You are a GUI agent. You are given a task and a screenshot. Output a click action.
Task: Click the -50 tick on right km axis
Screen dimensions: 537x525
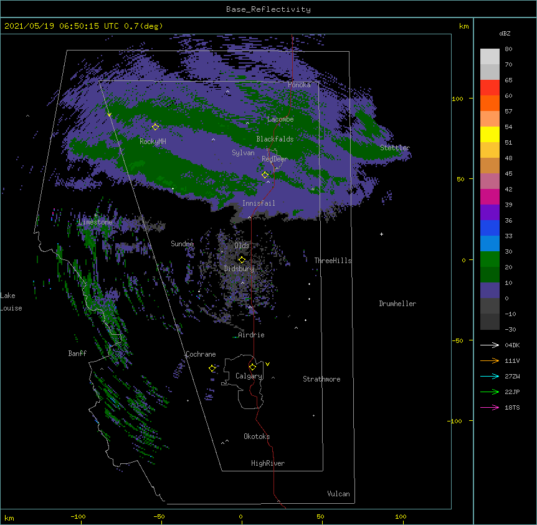(457, 340)
